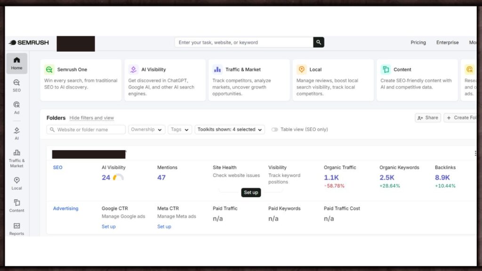482x271 pixels.
Task: Click the Site Health Set up button
Action: 251,192
